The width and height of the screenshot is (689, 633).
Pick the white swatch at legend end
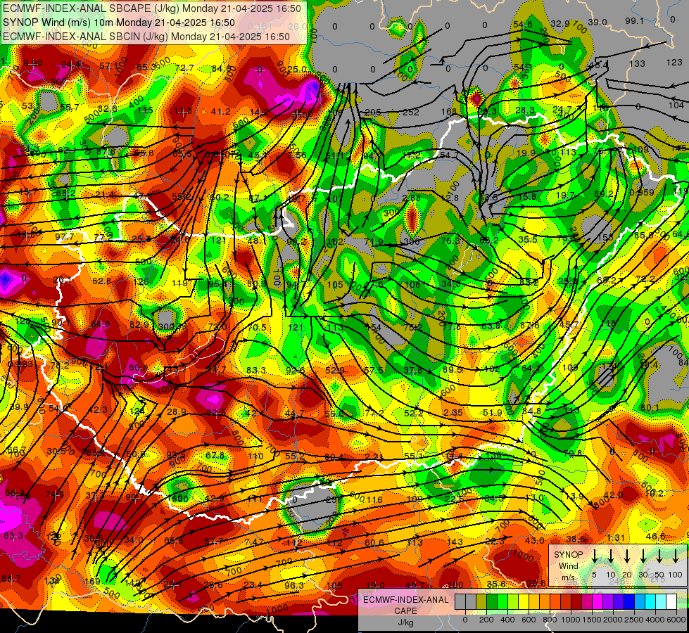671,602
